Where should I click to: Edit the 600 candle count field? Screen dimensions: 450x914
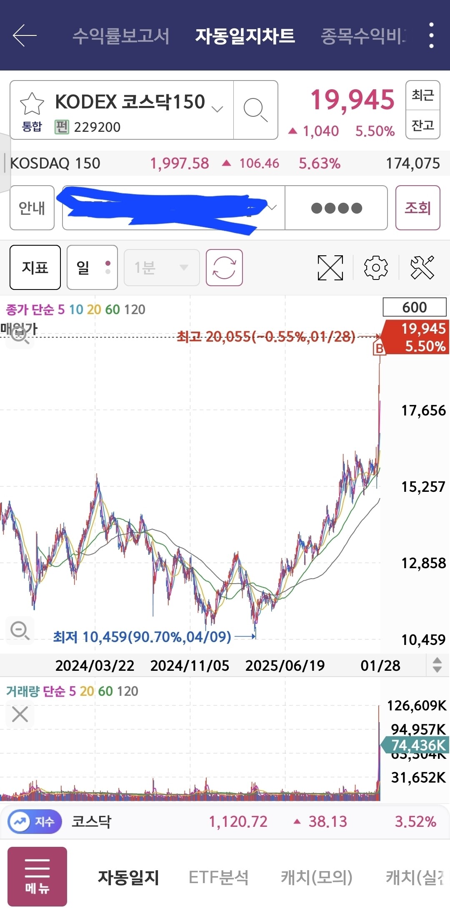click(415, 307)
